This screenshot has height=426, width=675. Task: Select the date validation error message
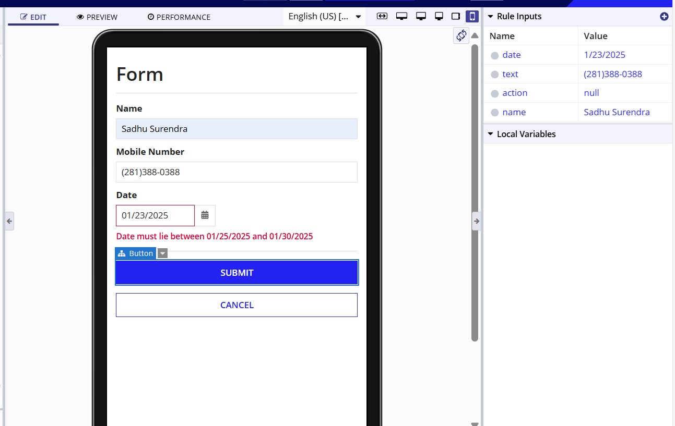[215, 236]
